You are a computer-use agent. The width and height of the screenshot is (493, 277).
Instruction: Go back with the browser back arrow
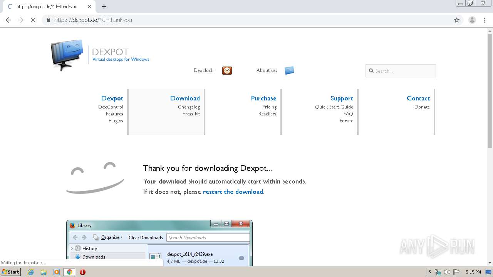[x=8, y=20]
